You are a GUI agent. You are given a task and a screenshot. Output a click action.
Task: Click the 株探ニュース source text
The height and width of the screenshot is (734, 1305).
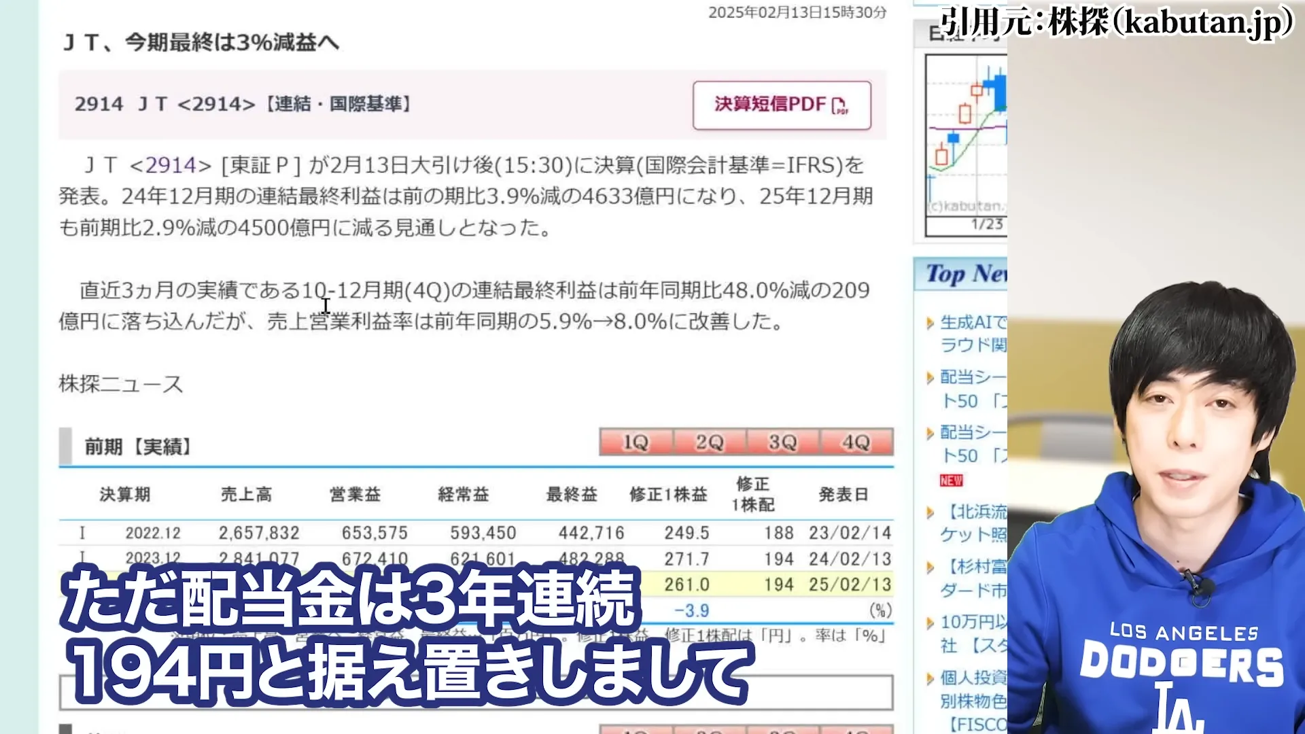pyautogui.click(x=121, y=383)
